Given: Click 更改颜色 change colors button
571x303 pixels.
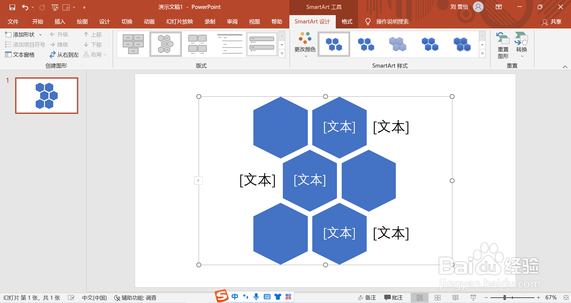Looking at the screenshot, I should coord(305,44).
